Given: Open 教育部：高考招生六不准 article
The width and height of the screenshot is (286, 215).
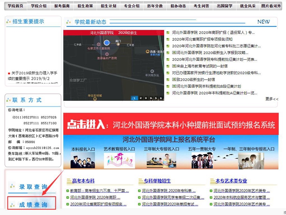Looking at the screenshot, I should pyautogui.click(x=99, y=191).
